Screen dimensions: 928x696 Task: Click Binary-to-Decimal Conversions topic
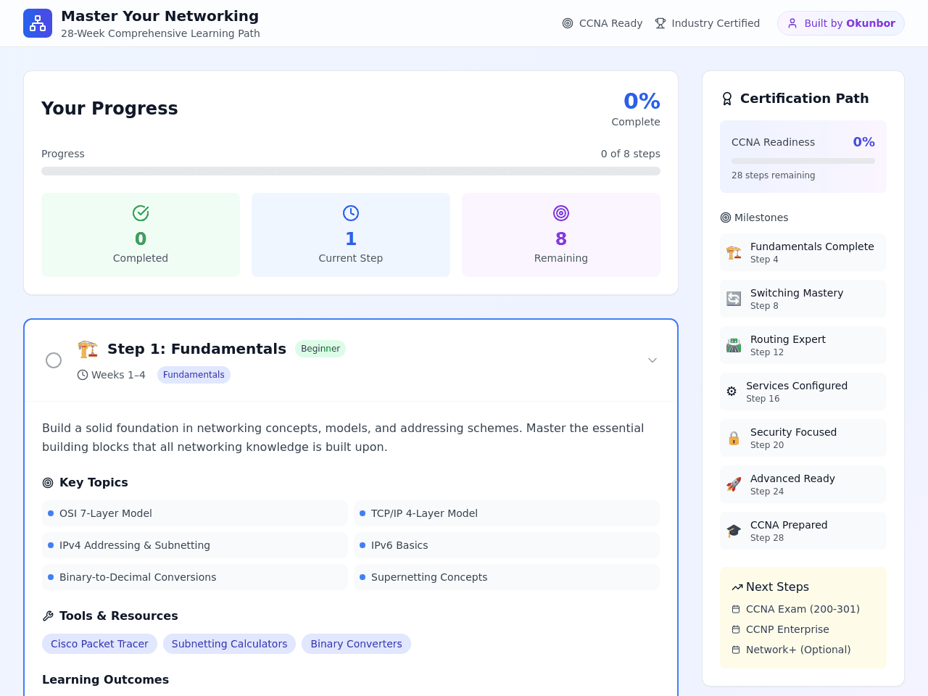click(195, 577)
